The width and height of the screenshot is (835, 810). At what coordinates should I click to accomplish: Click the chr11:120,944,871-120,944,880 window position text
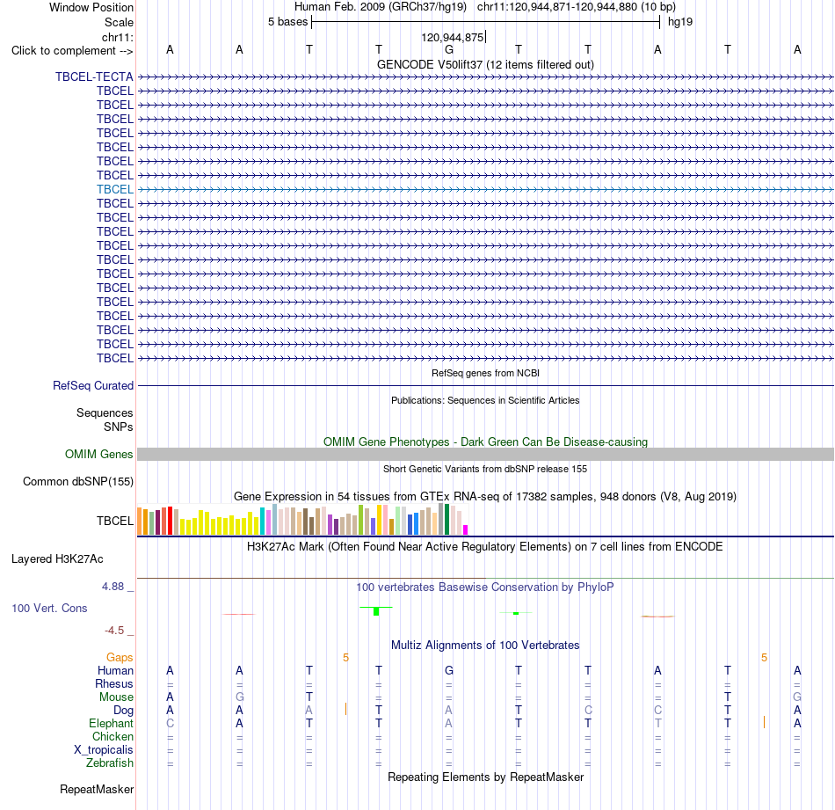point(577,7)
